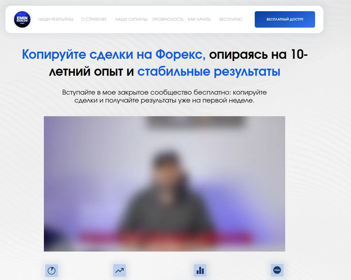Viewport: 351px width, 280px height.
Task: Play the blurred video preview
Action: point(165,184)
